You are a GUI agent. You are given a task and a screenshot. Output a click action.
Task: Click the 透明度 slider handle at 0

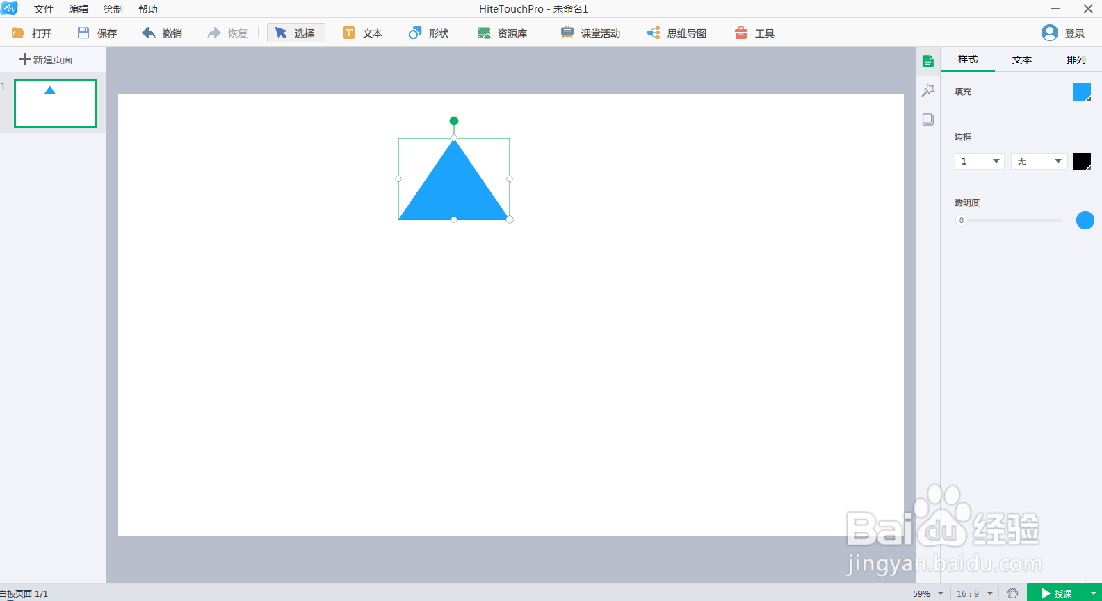tap(962, 220)
